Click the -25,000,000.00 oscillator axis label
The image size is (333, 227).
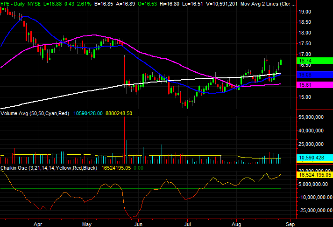pyautogui.click(x=315, y=210)
